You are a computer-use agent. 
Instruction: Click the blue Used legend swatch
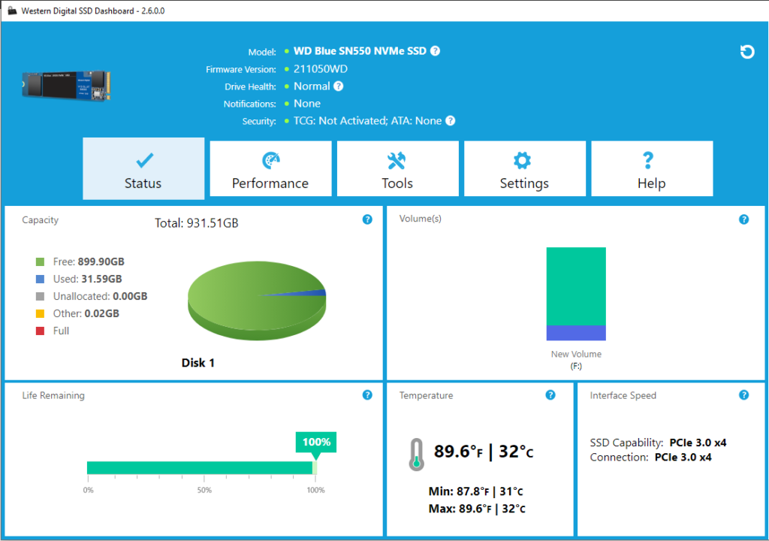pyautogui.click(x=41, y=279)
